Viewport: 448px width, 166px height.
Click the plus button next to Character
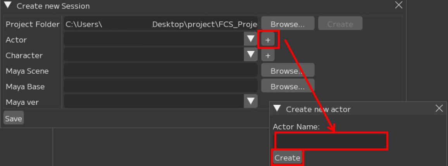(x=268, y=55)
